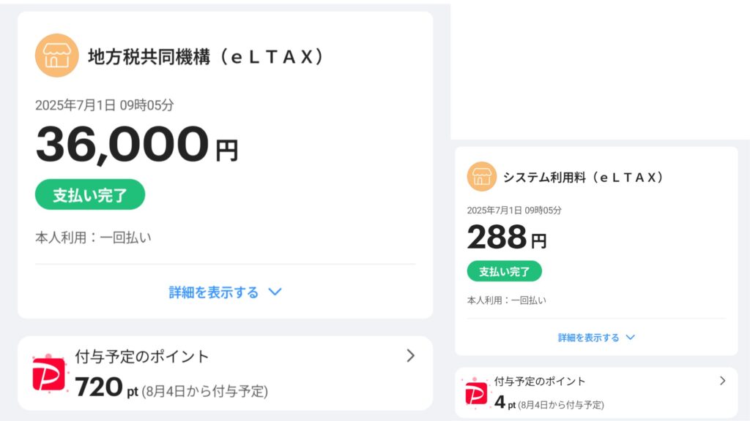Click 詳細を表示する in the 288円 card
This screenshot has height=421, width=750.
click(x=588, y=338)
